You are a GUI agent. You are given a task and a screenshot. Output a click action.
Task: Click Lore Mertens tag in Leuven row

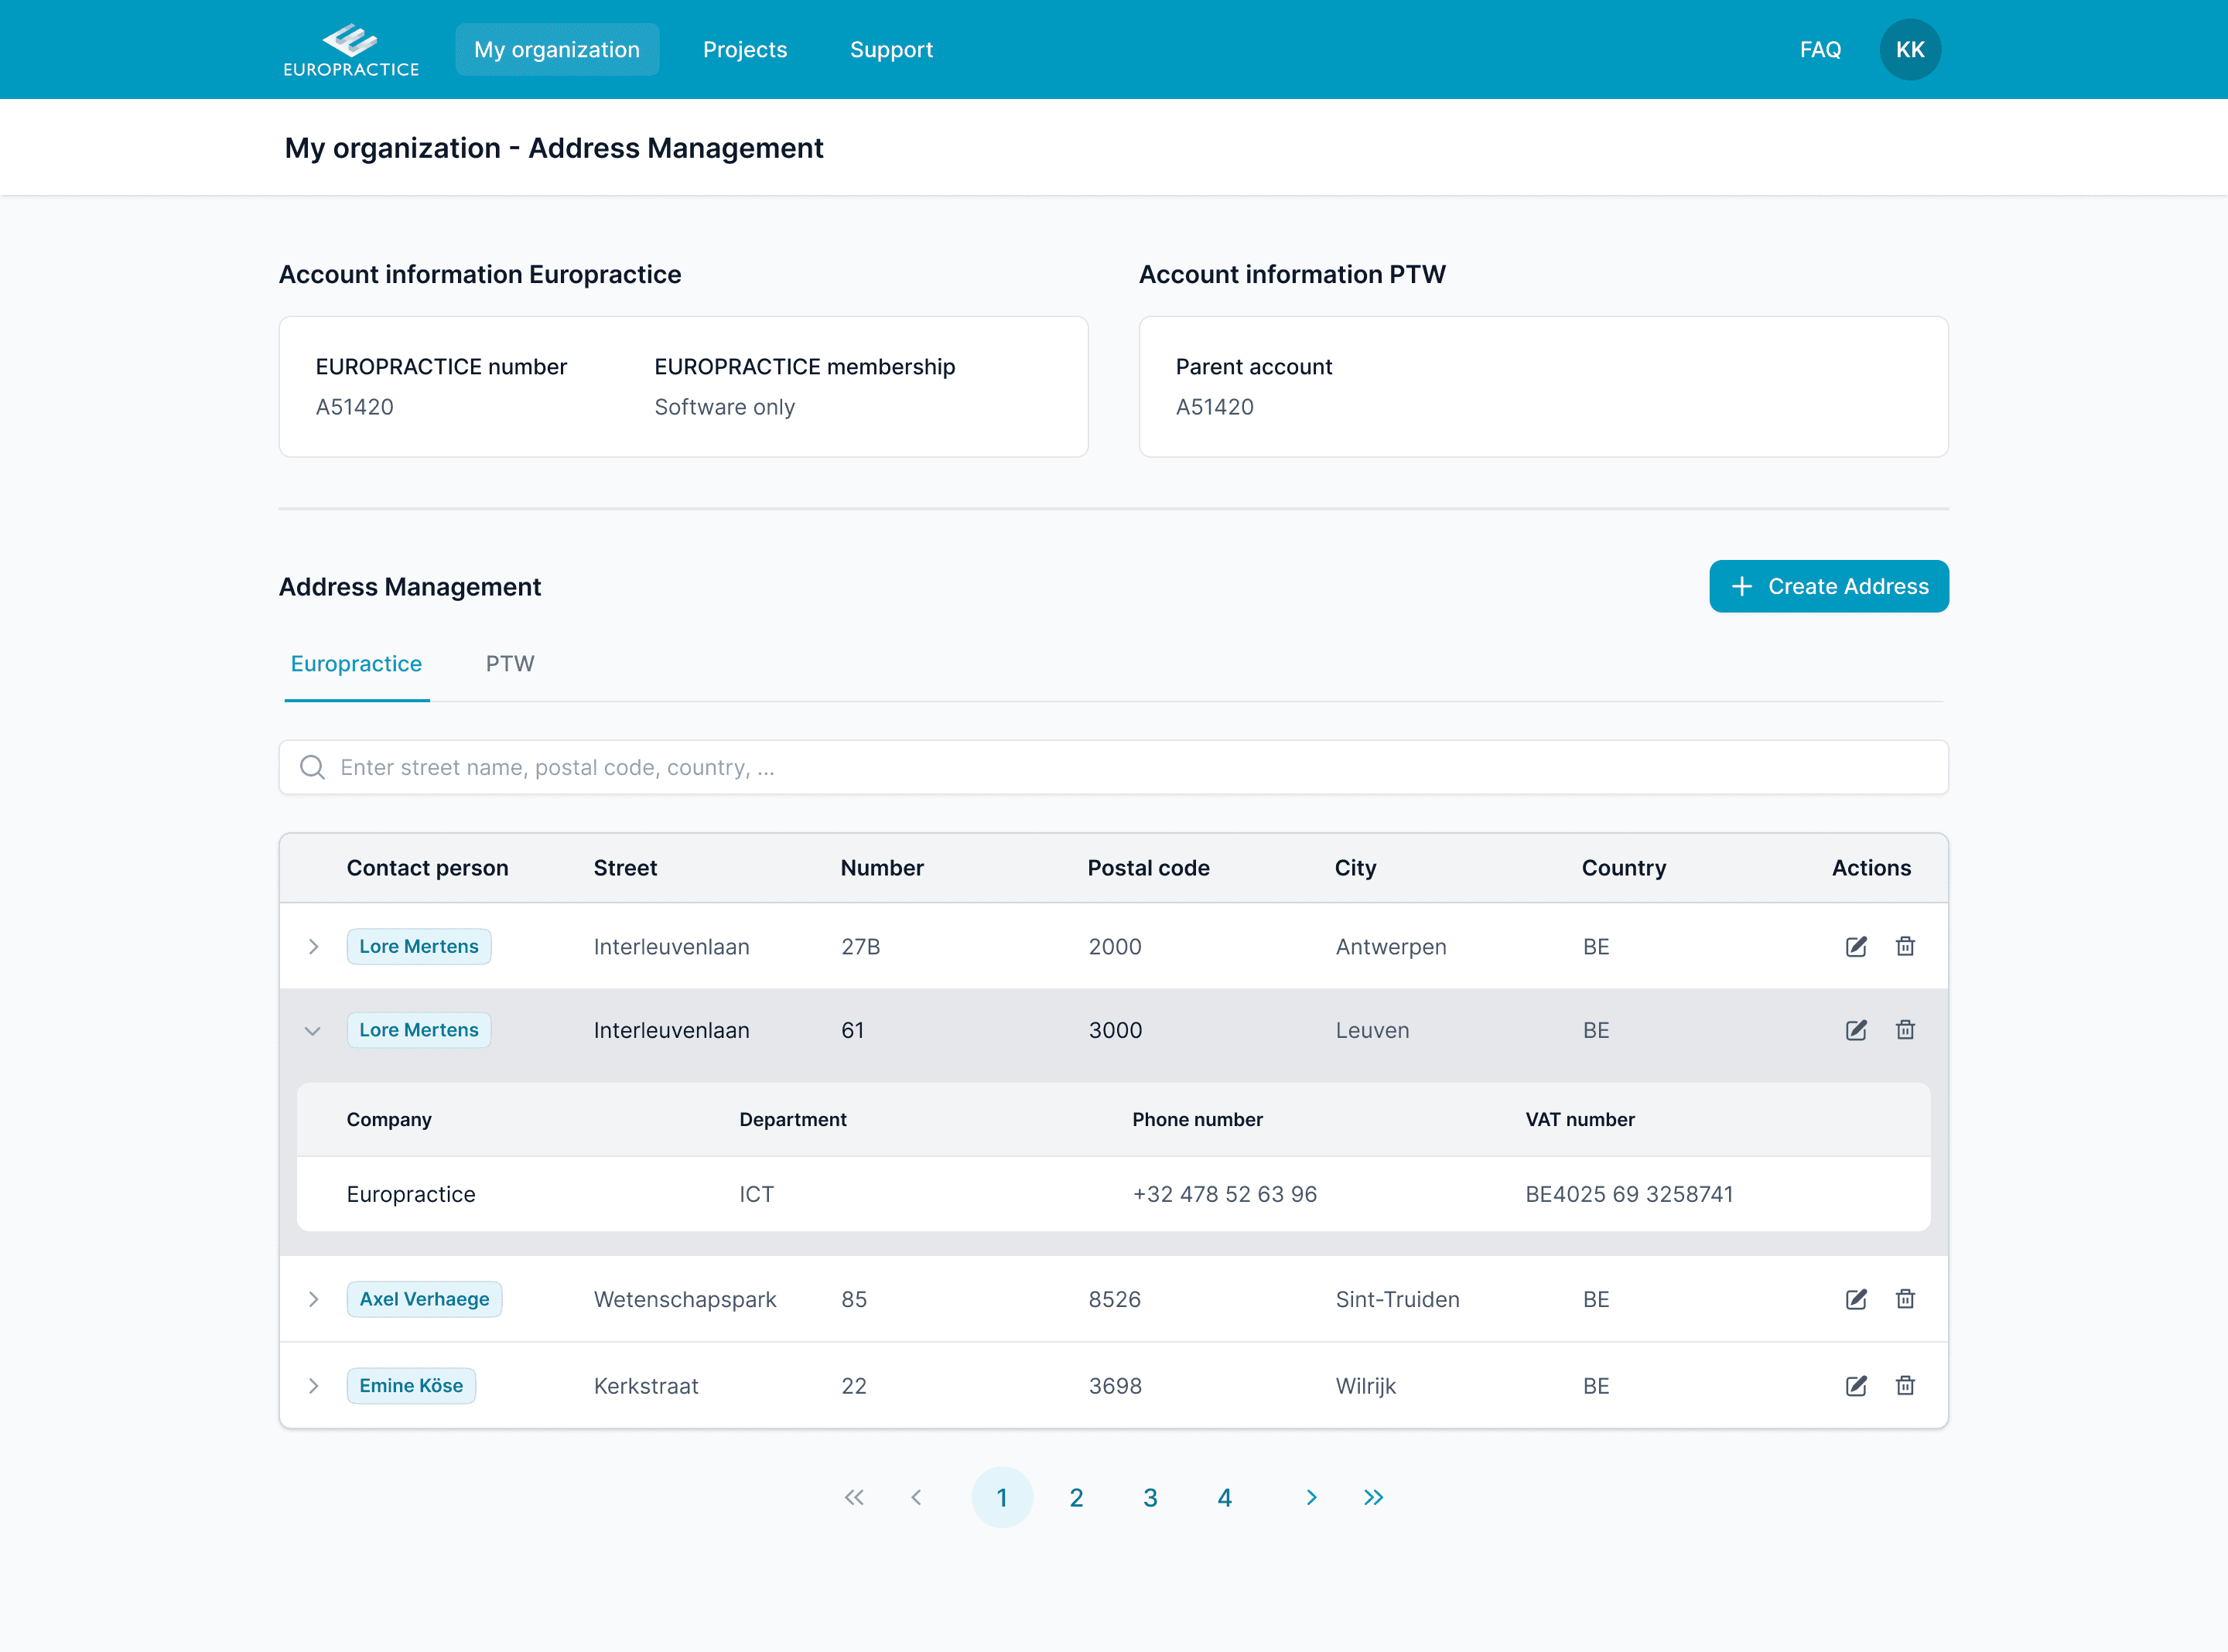click(419, 1030)
